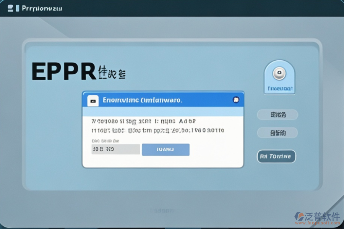The width and height of the screenshot is (344, 229).
Task: Select the gray pill button above the "Rıl Torrıne" button
Action: pyautogui.click(x=277, y=133)
